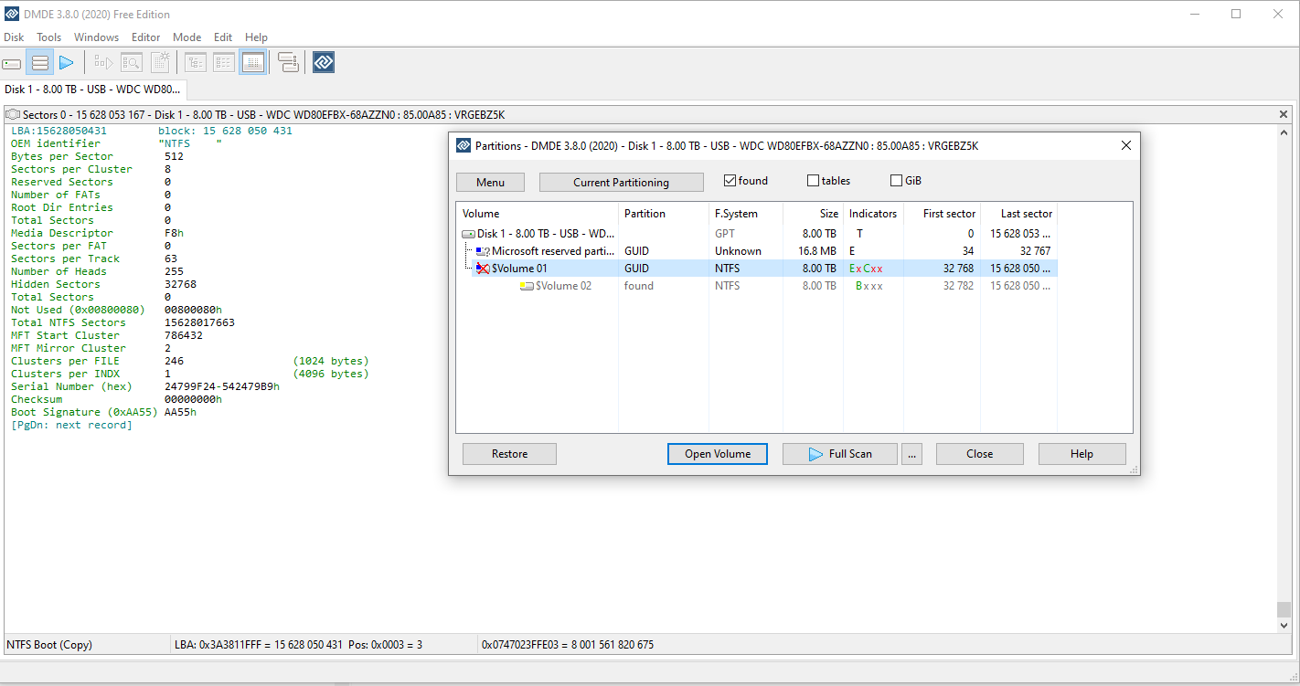Close the Sectors editor pane
Screen dimensions: 1300x686
1284,114
